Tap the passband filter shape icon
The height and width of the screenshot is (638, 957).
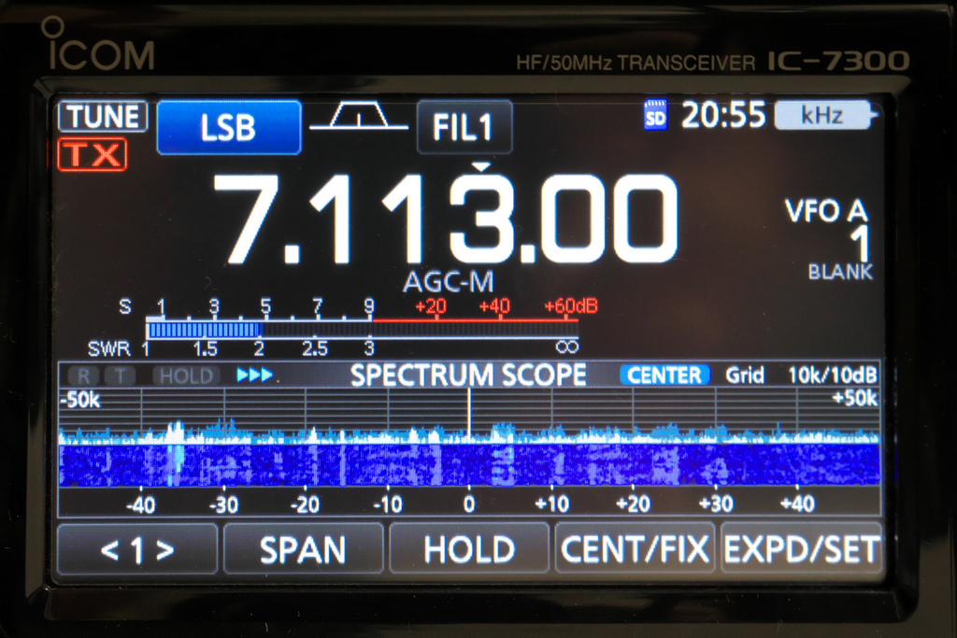point(359,116)
